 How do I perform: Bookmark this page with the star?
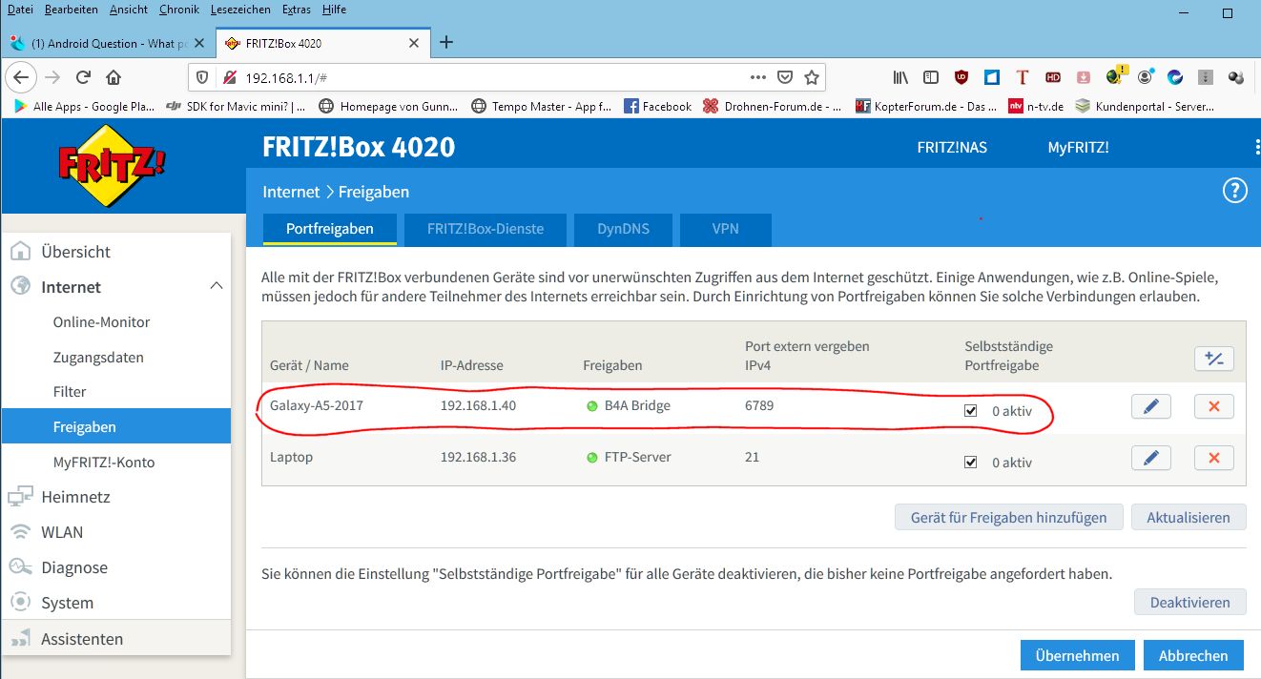[x=811, y=77]
